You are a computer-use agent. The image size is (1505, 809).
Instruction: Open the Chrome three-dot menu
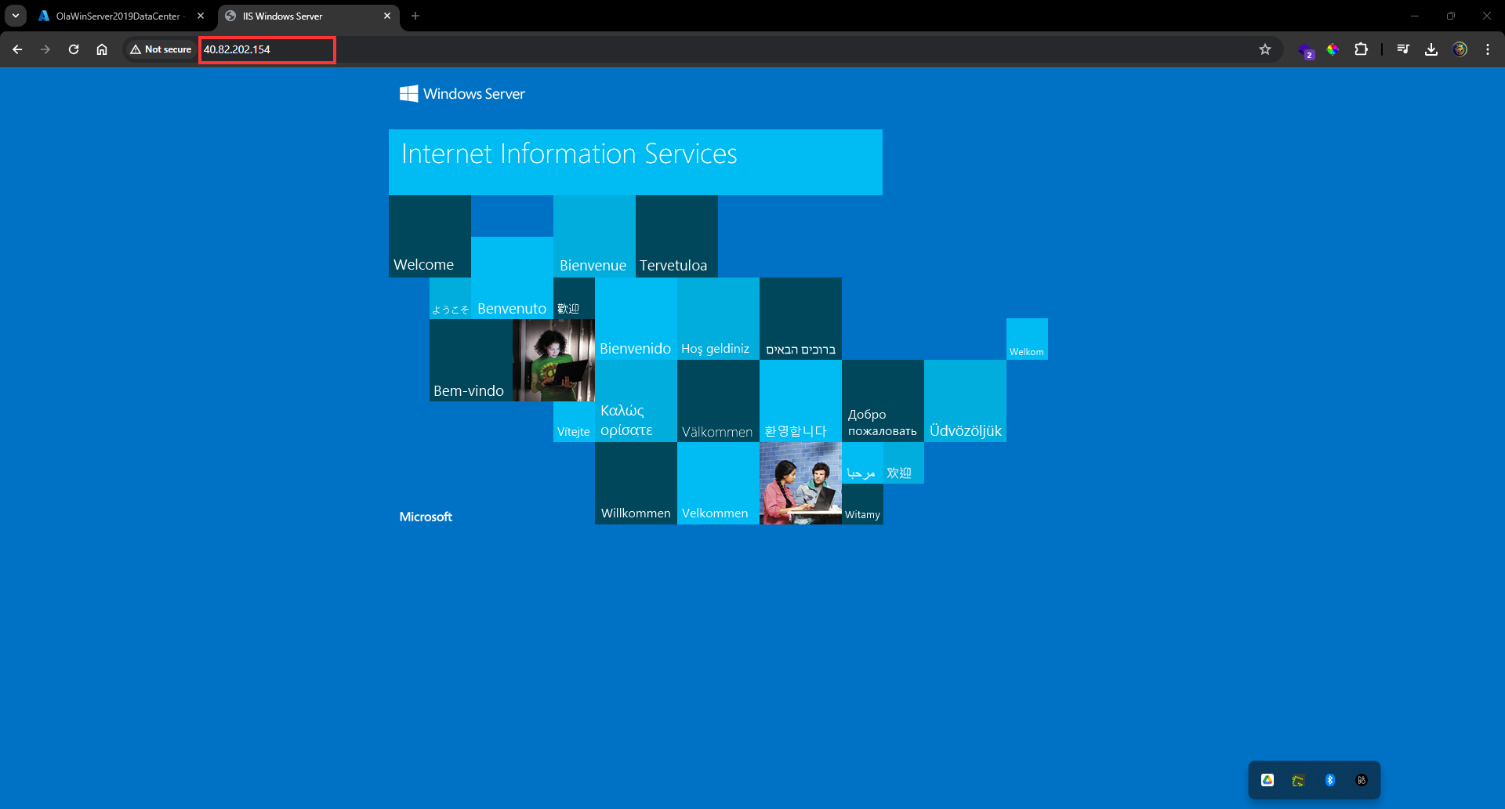tap(1488, 49)
